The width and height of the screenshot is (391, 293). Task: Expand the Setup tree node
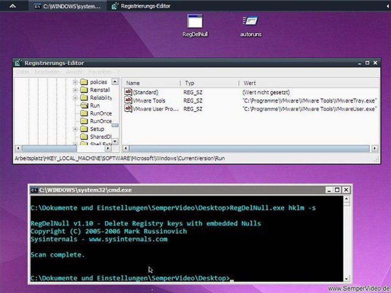[x=75, y=129]
